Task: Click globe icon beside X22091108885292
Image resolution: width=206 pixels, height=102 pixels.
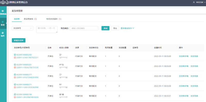Action: point(15,55)
